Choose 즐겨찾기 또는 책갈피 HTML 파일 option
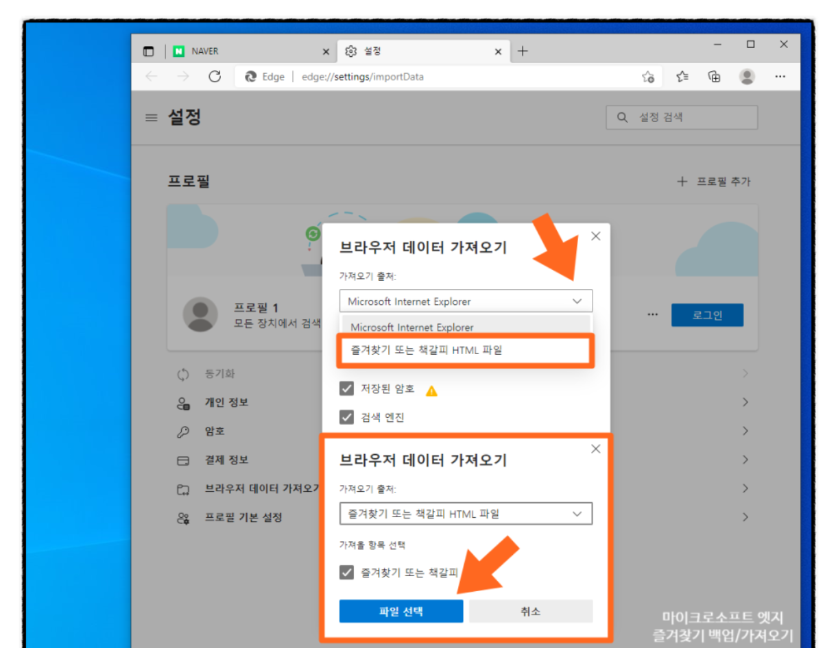The height and width of the screenshot is (648, 836). [466, 351]
